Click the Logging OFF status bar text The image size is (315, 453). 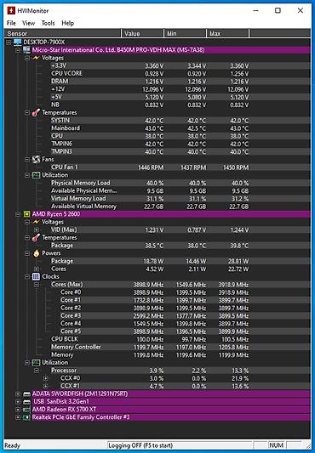[x=140, y=445]
